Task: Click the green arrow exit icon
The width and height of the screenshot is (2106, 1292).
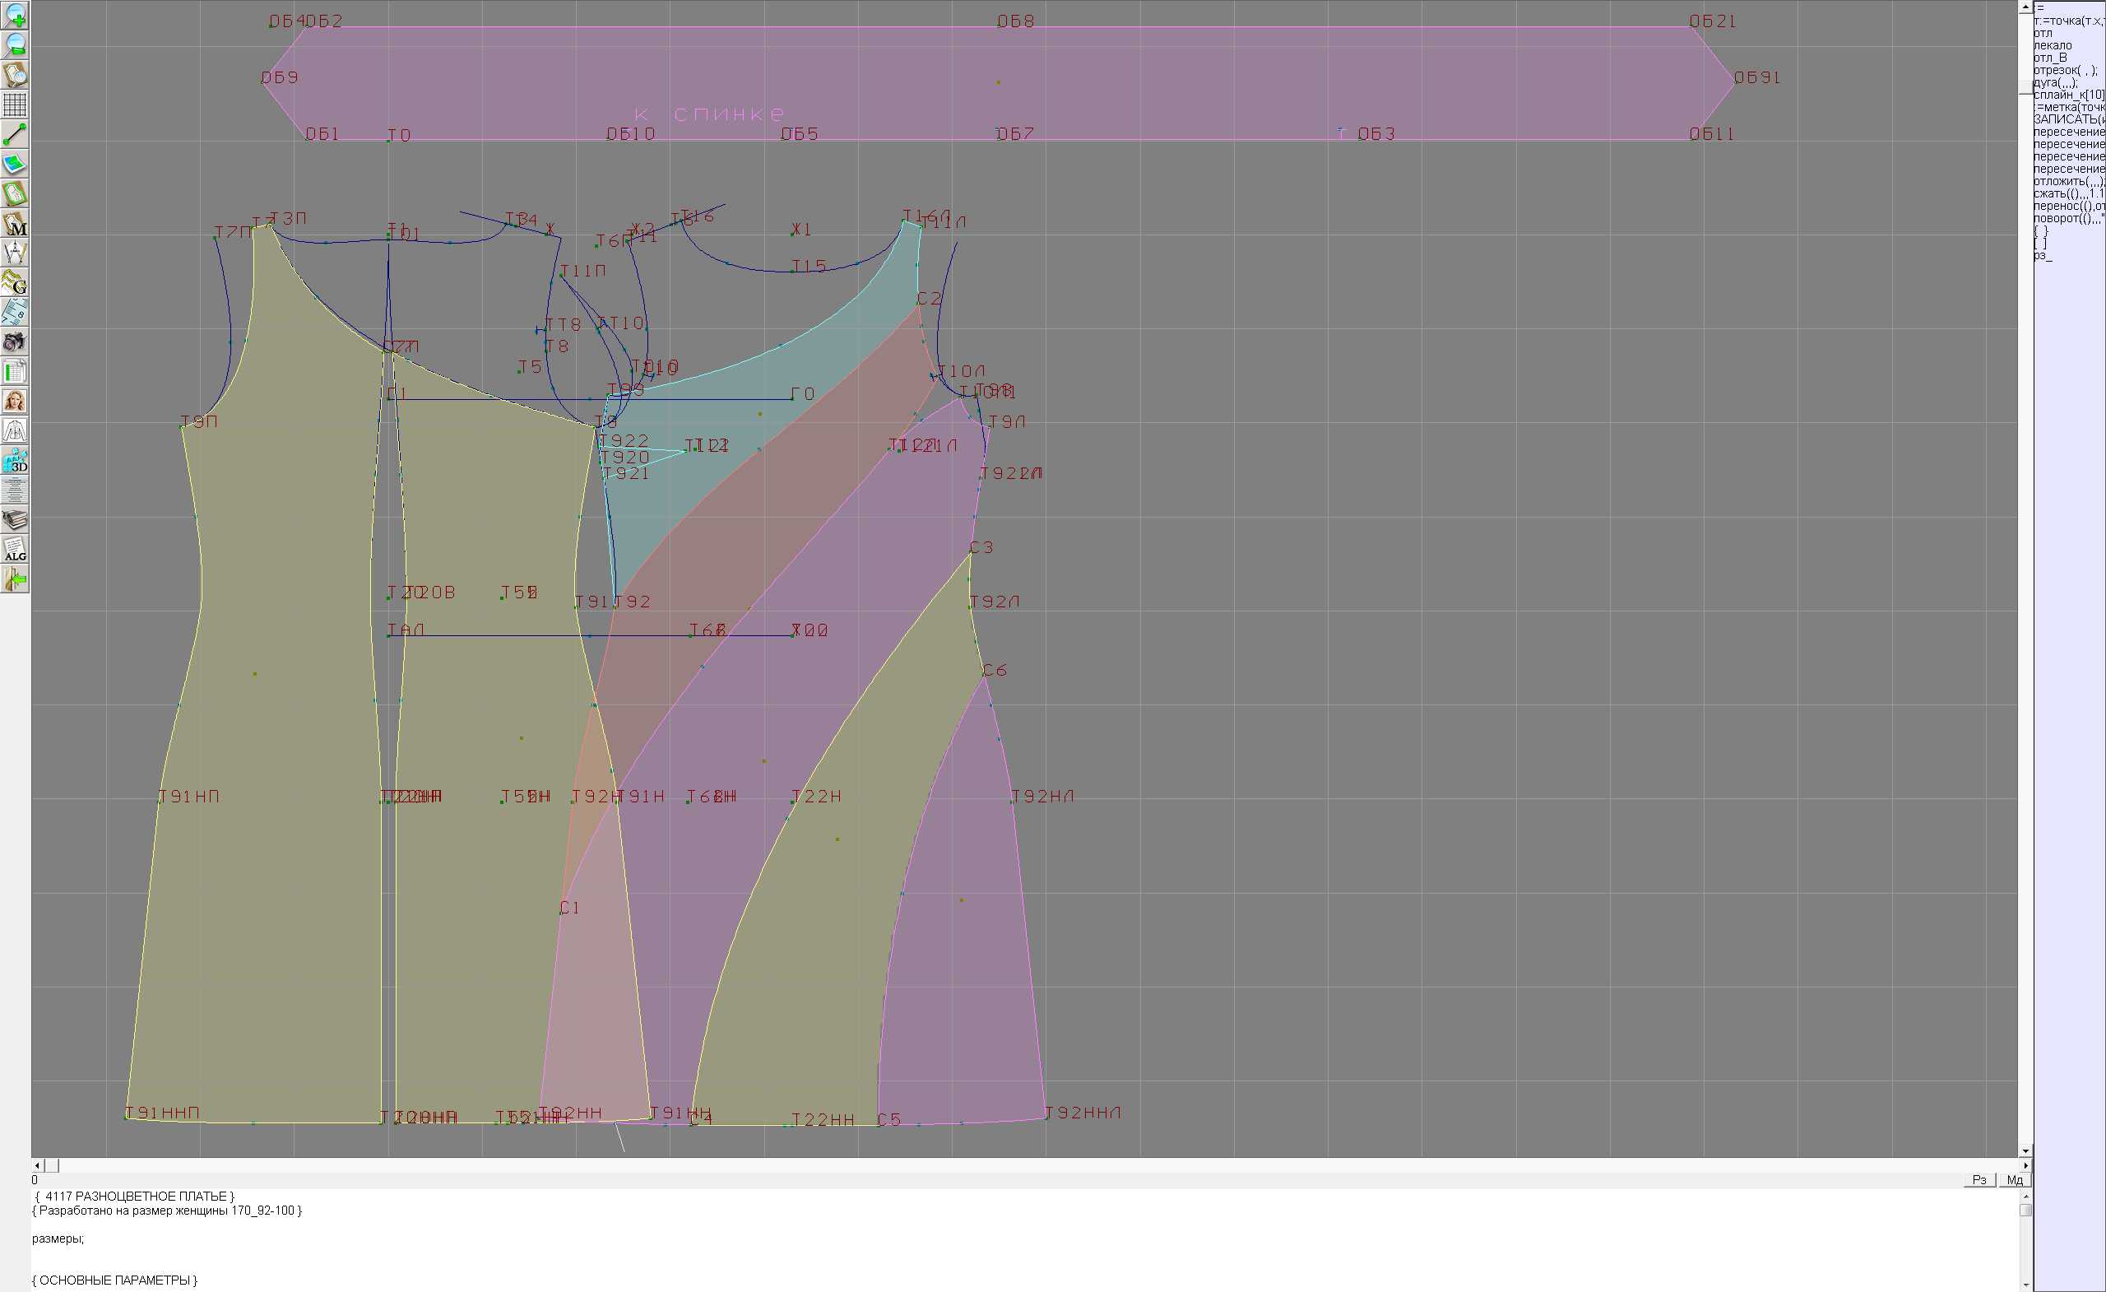Action: (x=15, y=579)
